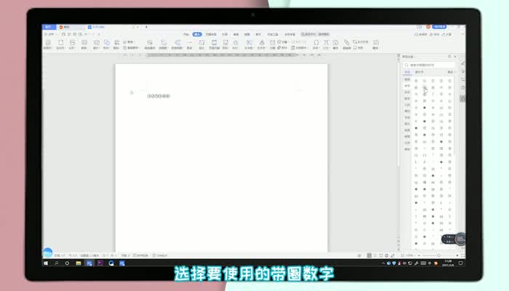Open the 页面布局 (Page Layout) tab
This screenshot has height=291, width=509.
(211, 34)
